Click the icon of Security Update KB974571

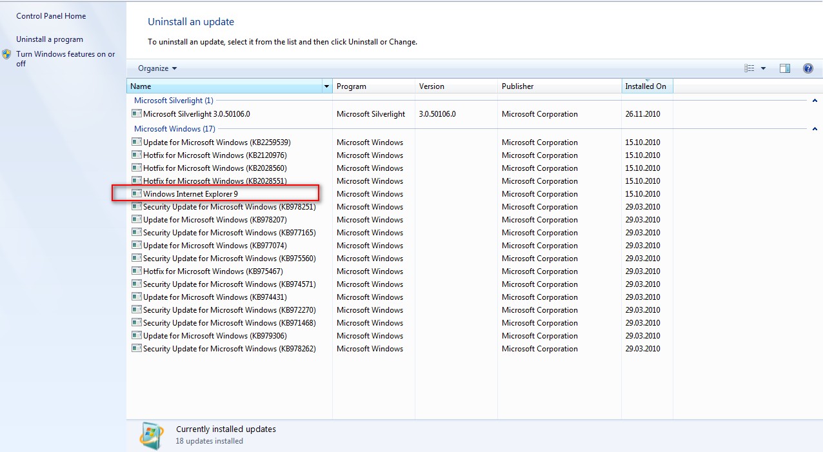pos(136,284)
